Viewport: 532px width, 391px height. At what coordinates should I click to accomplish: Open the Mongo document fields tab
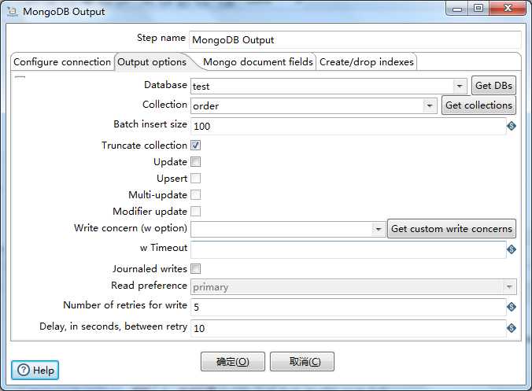tap(258, 62)
